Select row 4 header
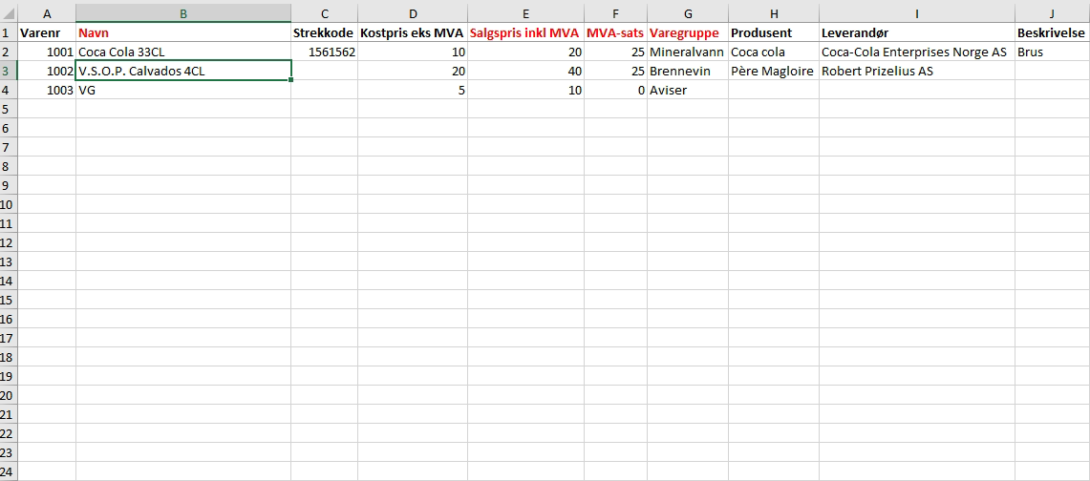Viewport: 1090px width, 481px height. (9, 90)
